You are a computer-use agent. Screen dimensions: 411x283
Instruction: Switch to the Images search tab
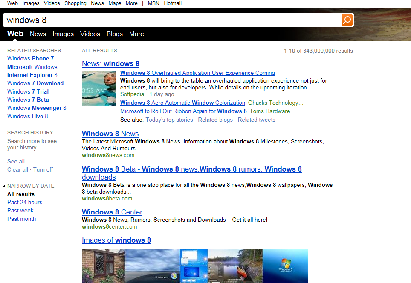click(x=63, y=34)
